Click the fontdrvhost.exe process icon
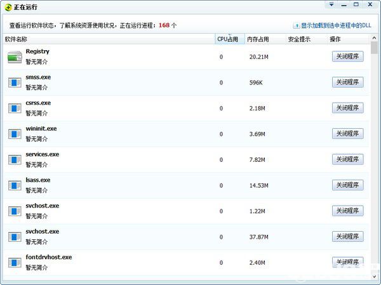The height and width of the screenshot is (285, 381). tap(15, 263)
